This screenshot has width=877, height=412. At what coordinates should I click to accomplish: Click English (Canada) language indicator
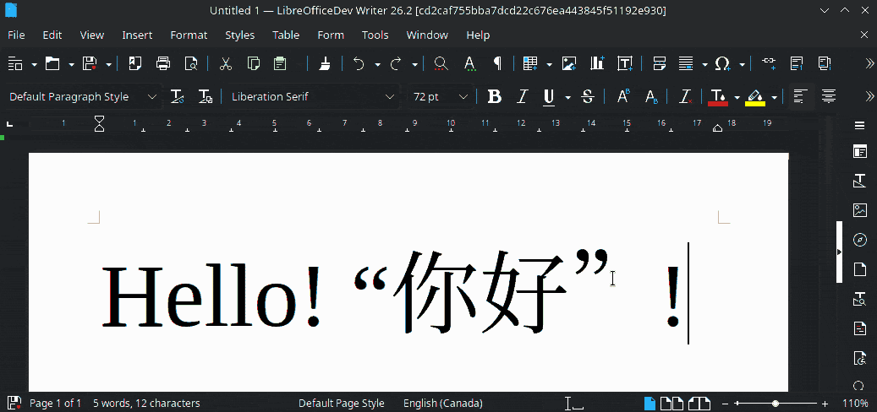tap(443, 403)
